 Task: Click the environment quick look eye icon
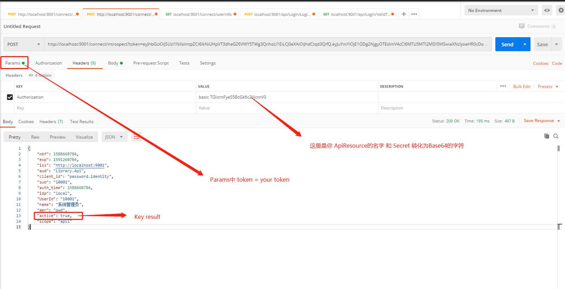pos(547,11)
